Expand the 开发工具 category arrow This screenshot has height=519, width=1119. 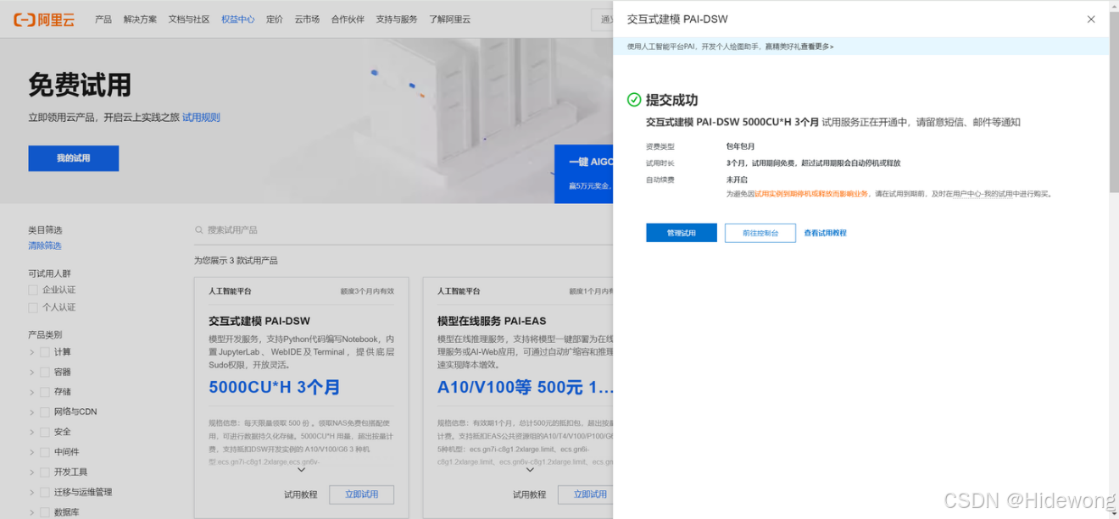pyautogui.click(x=32, y=472)
